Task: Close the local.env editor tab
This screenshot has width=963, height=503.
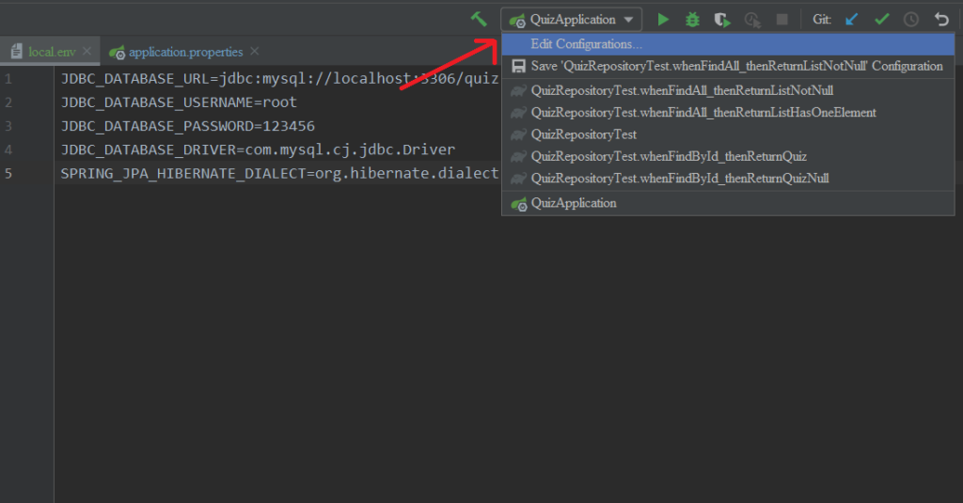Action: tap(87, 52)
